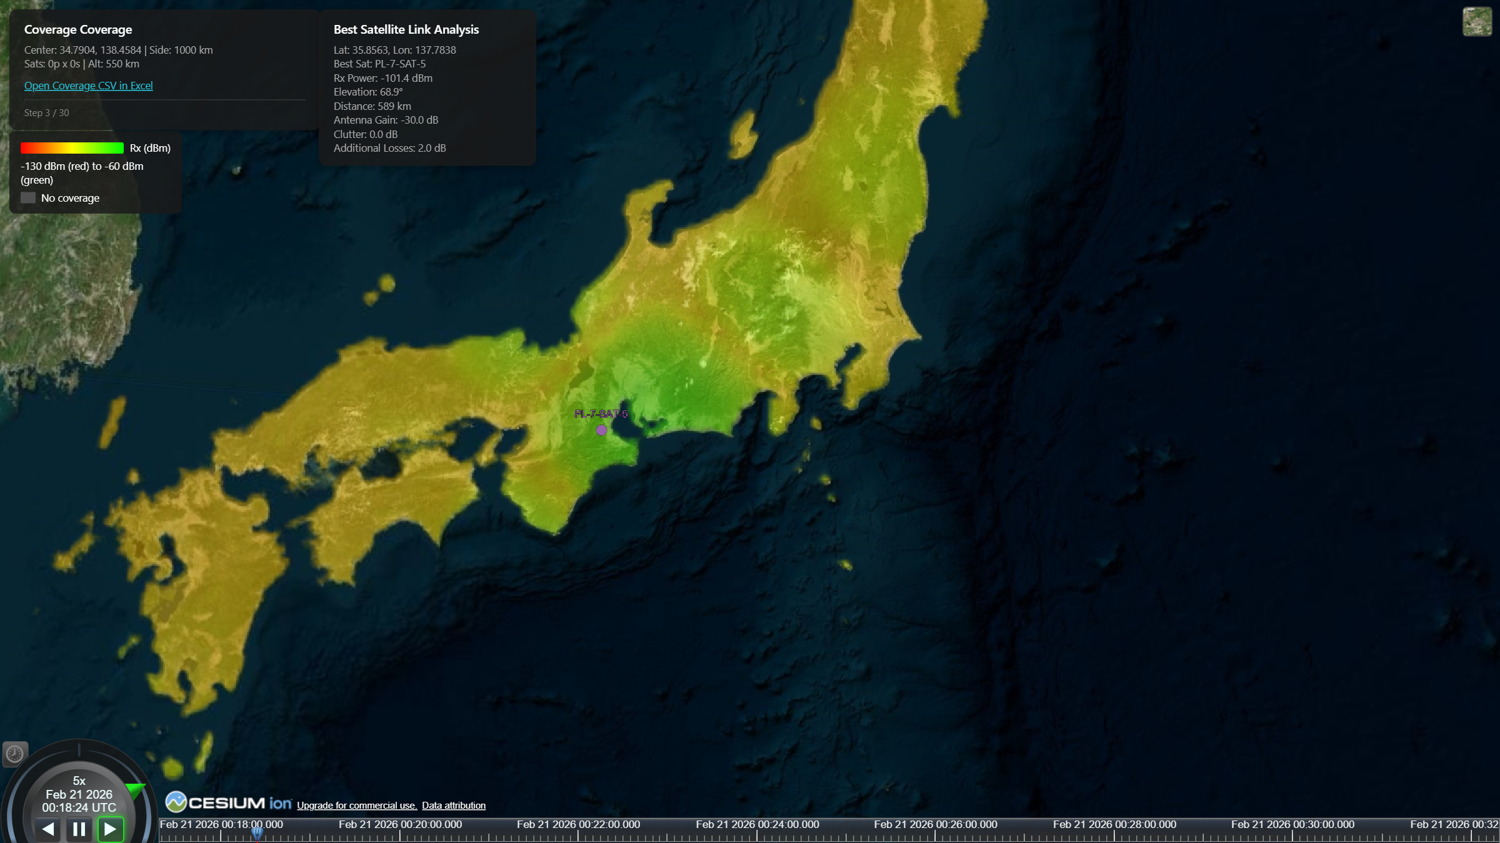Select the PL-7-SAT-5 satellite marker

[x=601, y=430]
